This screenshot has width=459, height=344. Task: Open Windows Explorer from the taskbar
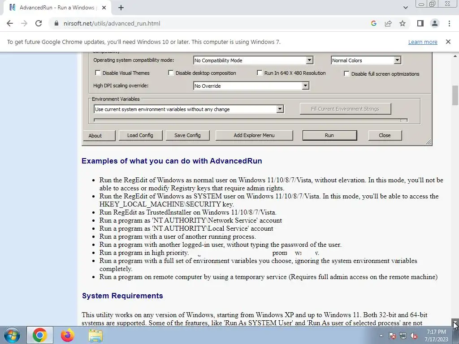click(x=95, y=335)
